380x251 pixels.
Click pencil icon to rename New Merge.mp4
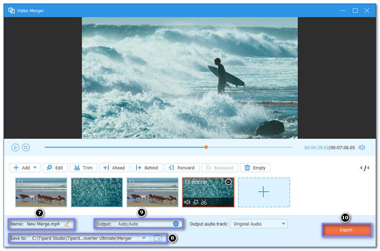point(67,224)
